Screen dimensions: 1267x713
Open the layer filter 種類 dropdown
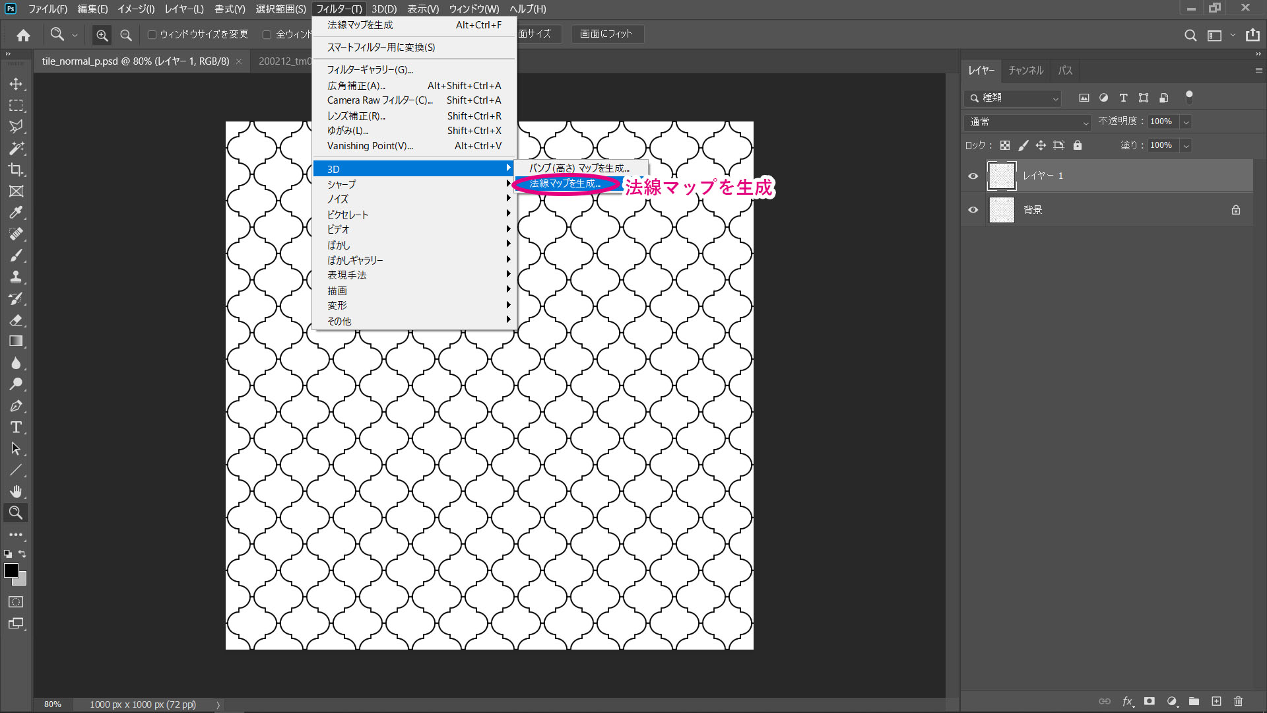coord(1013,98)
